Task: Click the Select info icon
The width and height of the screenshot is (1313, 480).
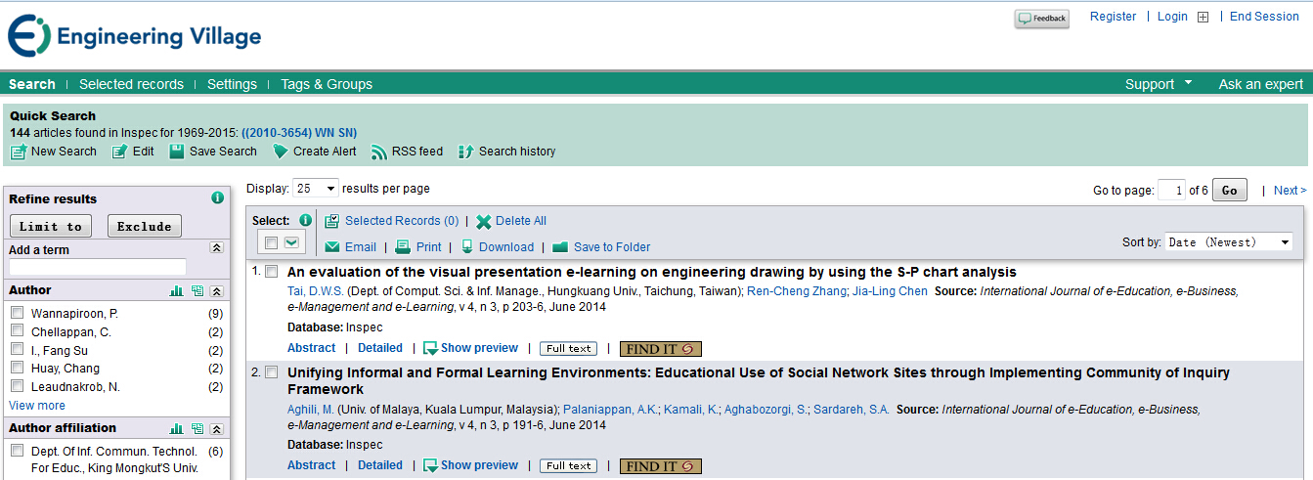Action: pos(305,220)
